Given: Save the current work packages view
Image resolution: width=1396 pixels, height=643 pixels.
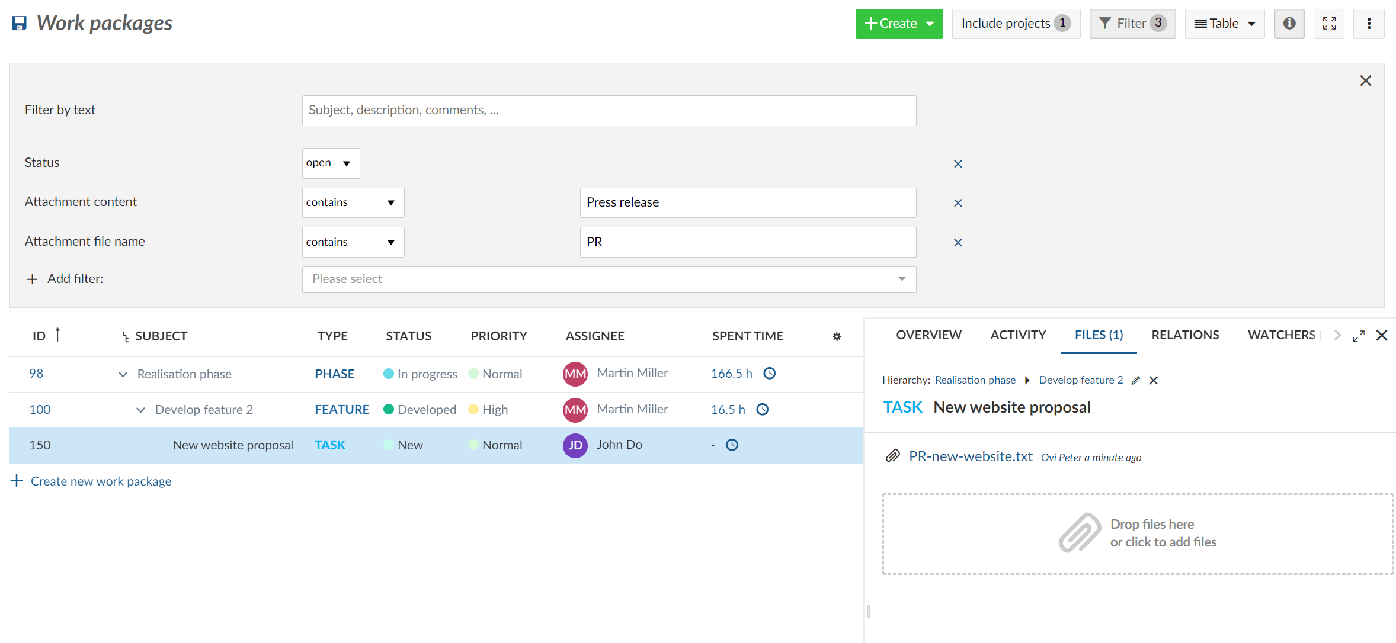Looking at the screenshot, I should tap(18, 22).
